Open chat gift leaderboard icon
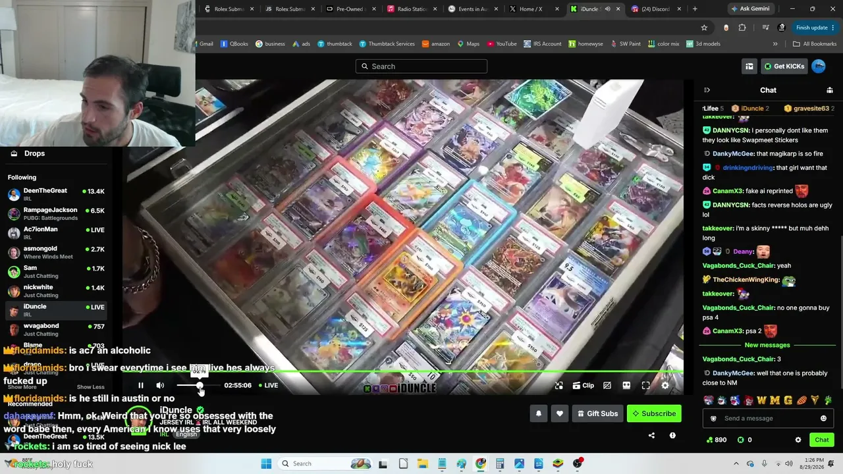This screenshot has height=474, width=843. (x=830, y=90)
